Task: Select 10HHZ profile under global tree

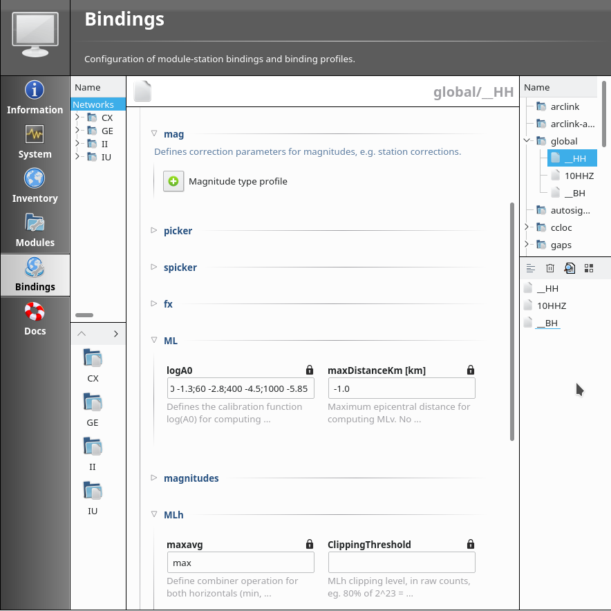Action: tap(572, 176)
